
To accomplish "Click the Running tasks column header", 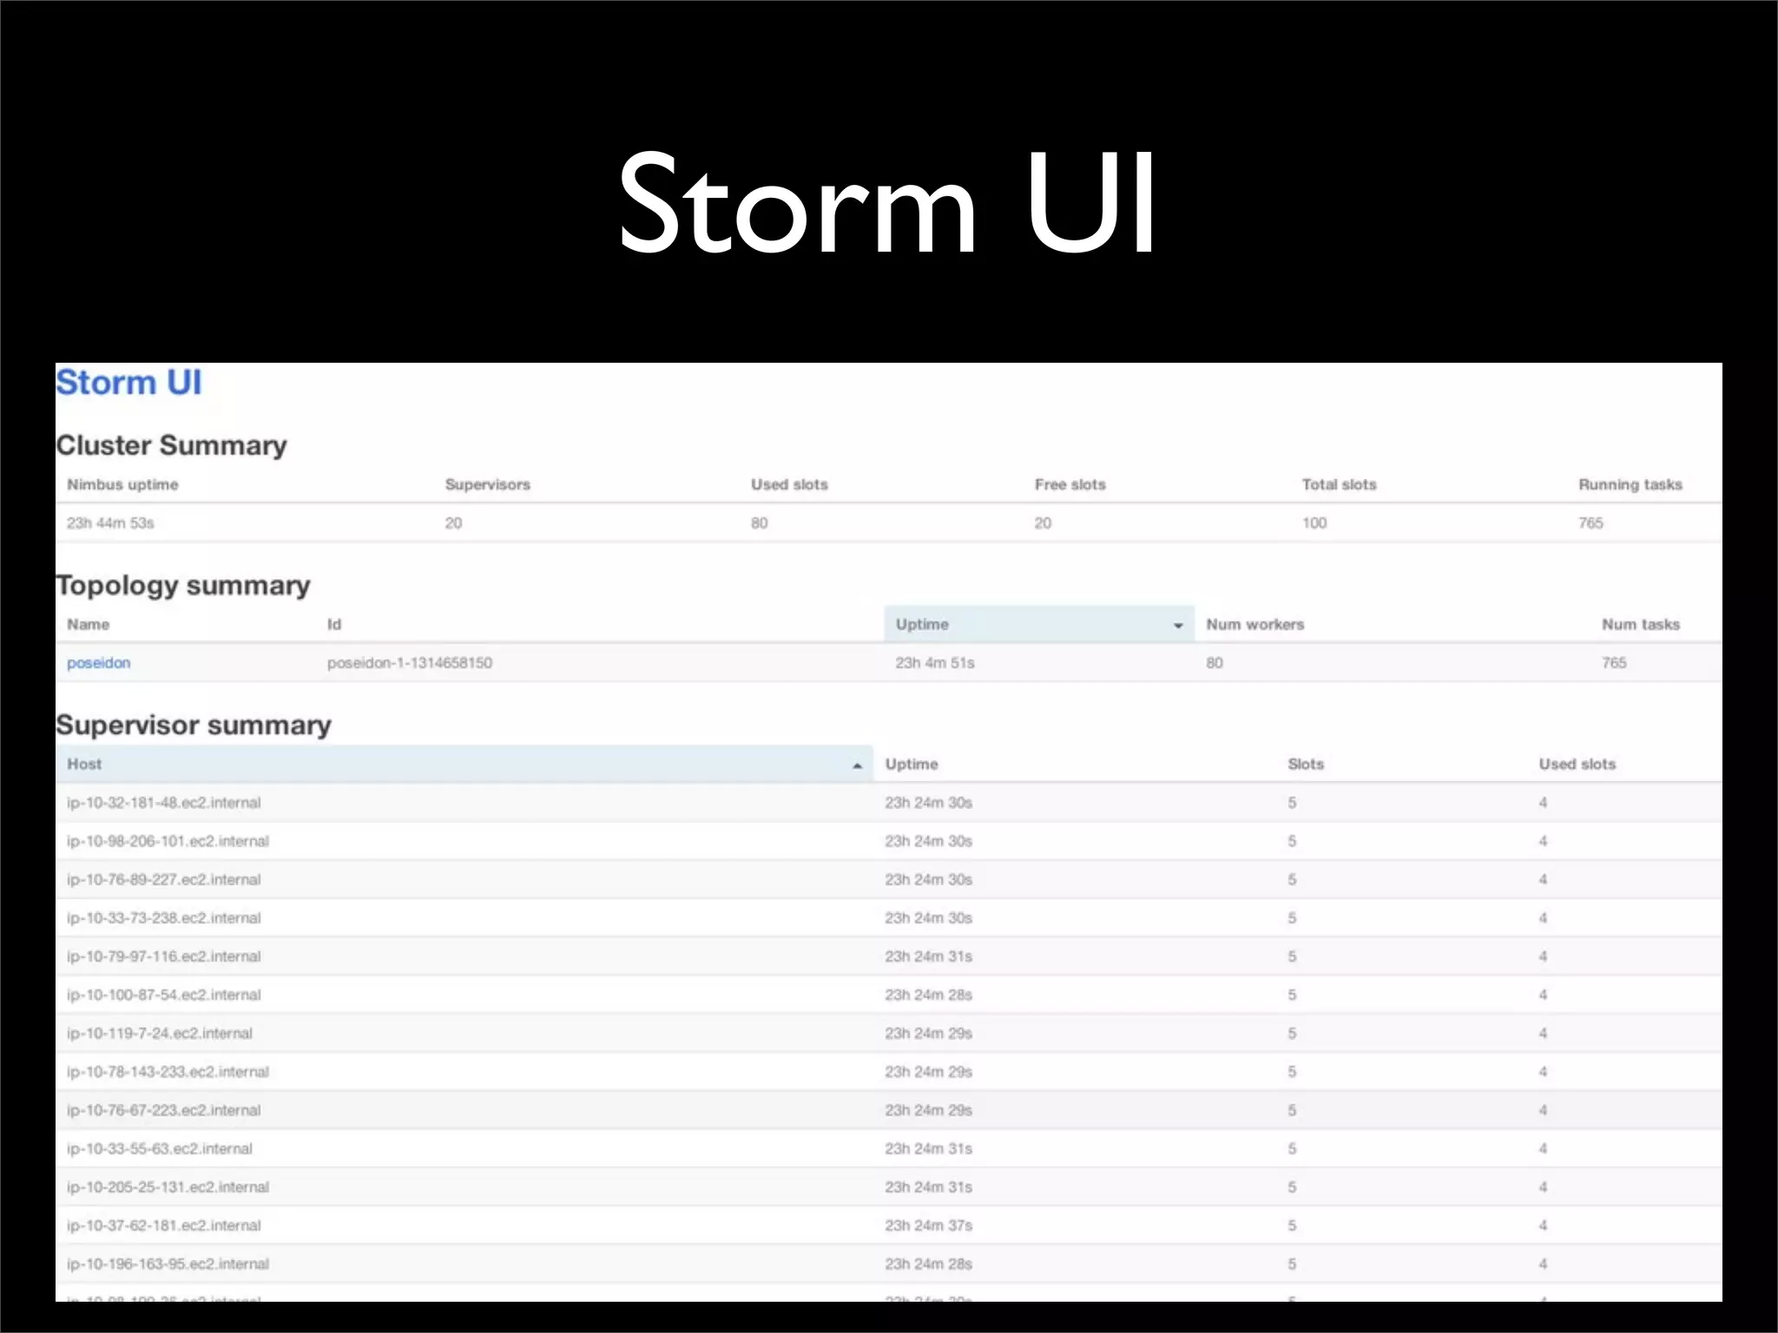I will point(1630,484).
